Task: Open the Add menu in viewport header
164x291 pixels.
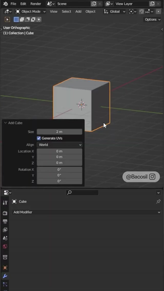Action: click(x=78, y=12)
